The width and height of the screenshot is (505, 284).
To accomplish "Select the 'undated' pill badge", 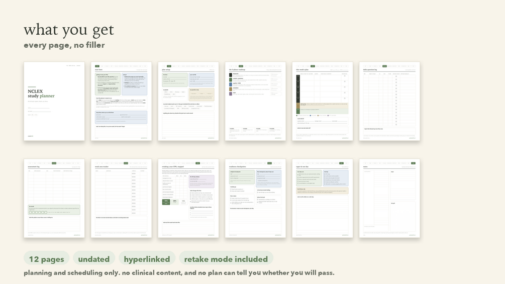I will click(94, 259).
